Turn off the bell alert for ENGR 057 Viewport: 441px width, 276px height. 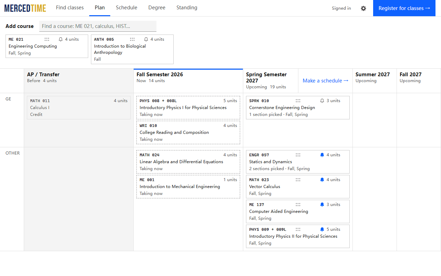pyautogui.click(x=322, y=155)
